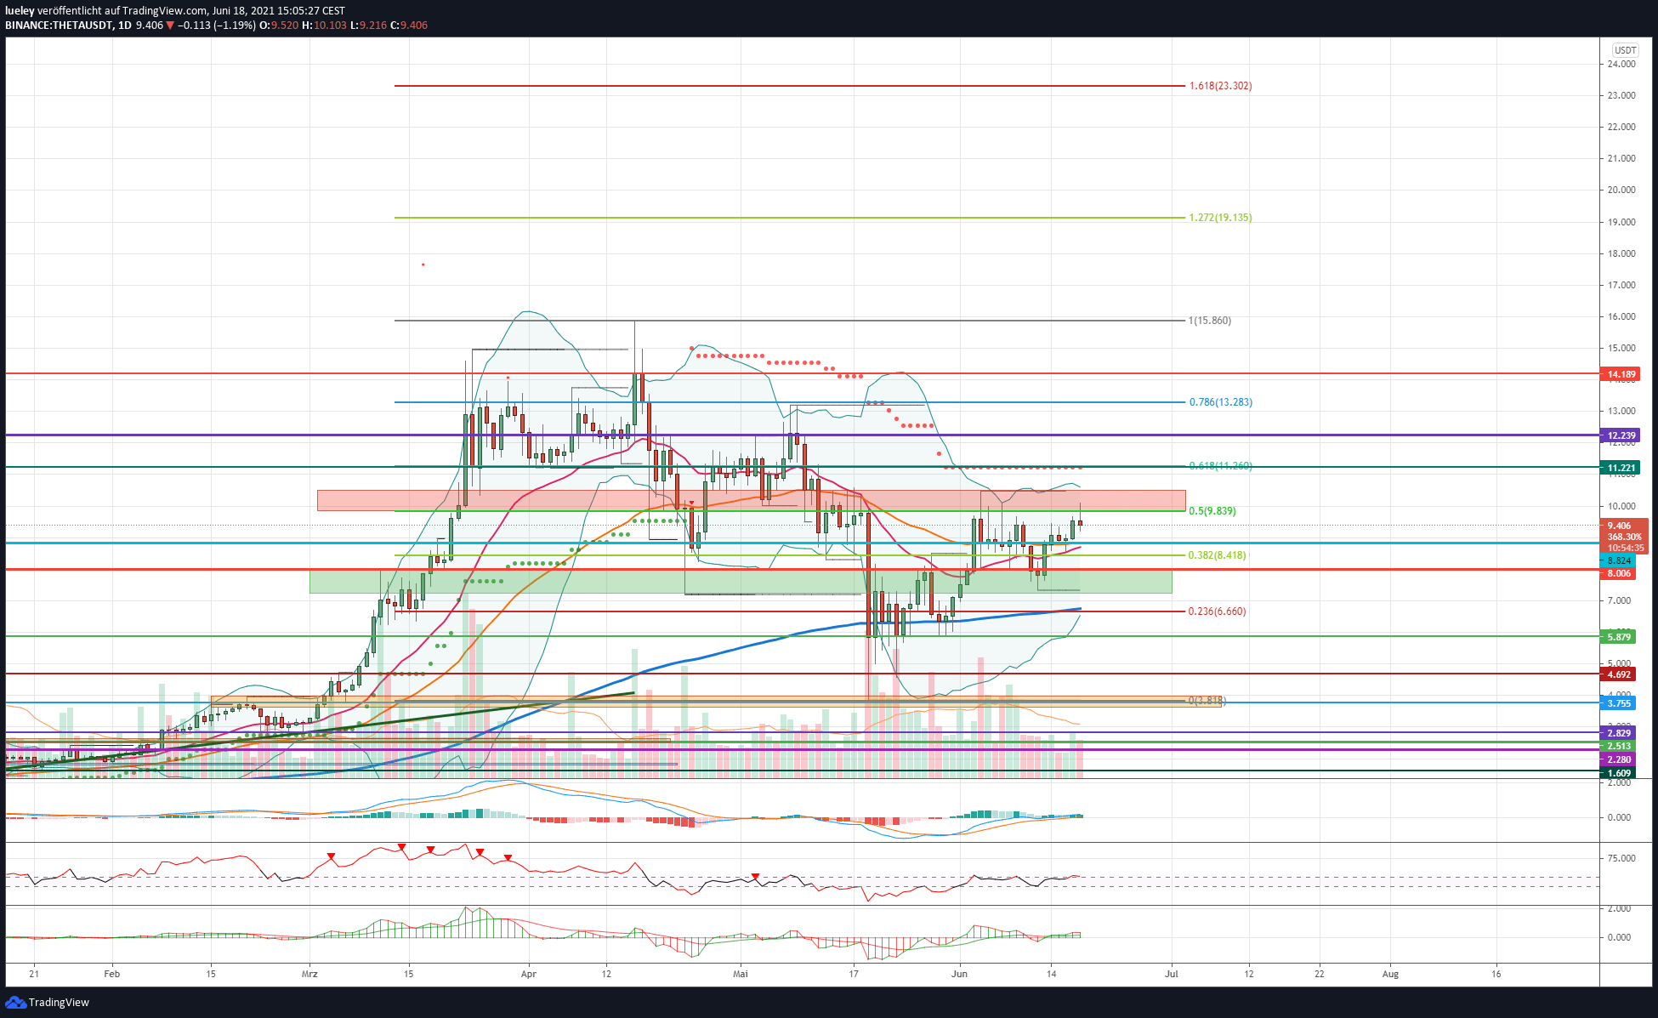Click the Aug date on the time axis
The height and width of the screenshot is (1018, 1658).
1390,974
